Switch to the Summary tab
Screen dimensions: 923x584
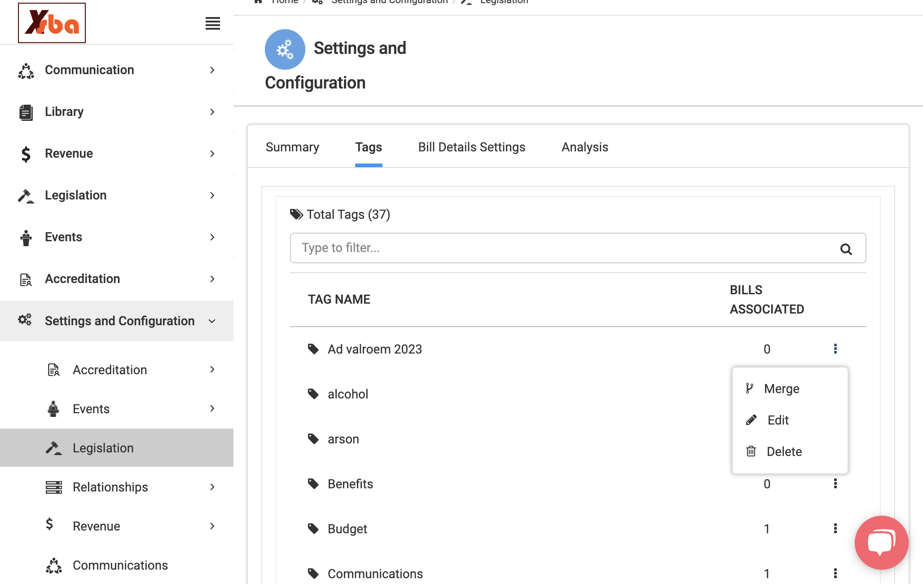(x=292, y=147)
